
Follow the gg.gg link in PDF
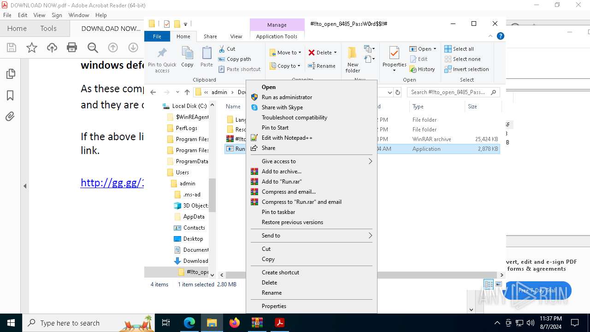tap(112, 183)
